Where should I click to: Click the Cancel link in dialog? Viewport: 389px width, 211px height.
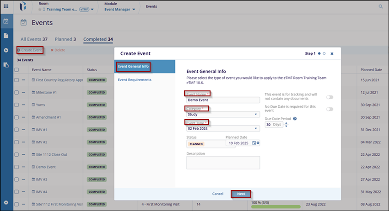(x=218, y=194)
